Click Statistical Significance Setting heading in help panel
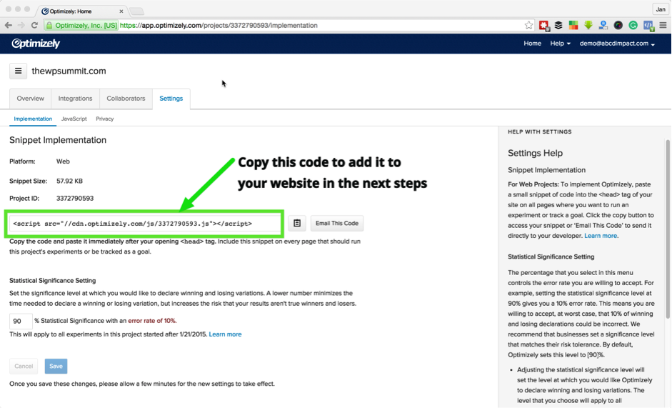The image size is (672, 408). (x=551, y=257)
